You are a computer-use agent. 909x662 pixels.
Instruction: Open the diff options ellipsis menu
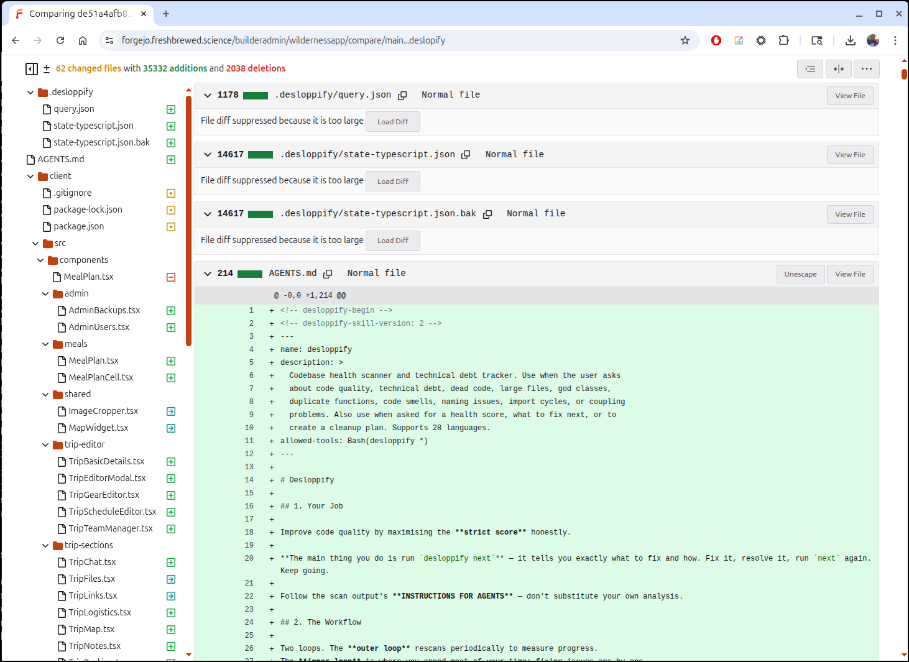[866, 69]
